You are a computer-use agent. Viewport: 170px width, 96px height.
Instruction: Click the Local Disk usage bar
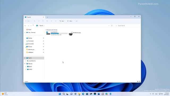coord(59,33)
